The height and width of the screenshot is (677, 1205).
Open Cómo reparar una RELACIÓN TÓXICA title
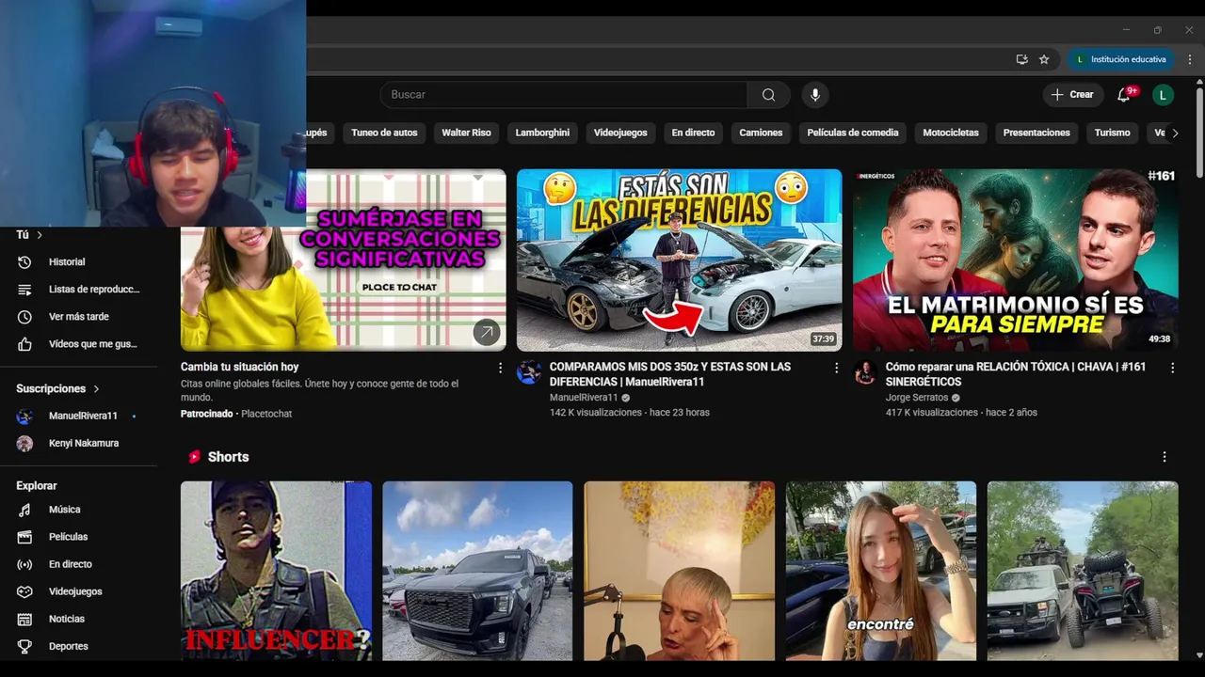click(x=1016, y=374)
